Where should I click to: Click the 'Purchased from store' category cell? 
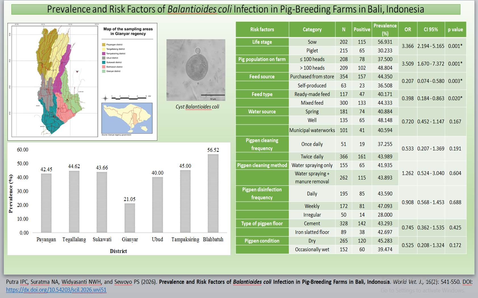click(x=312, y=76)
